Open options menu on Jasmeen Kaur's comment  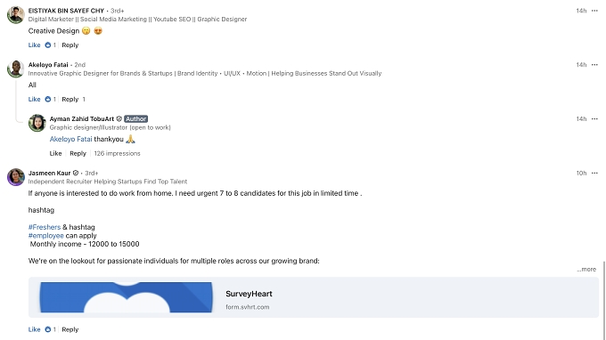(594, 173)
